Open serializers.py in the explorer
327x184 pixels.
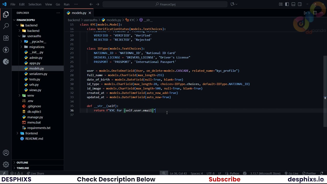pyautogui.click(x=38, y=74)
